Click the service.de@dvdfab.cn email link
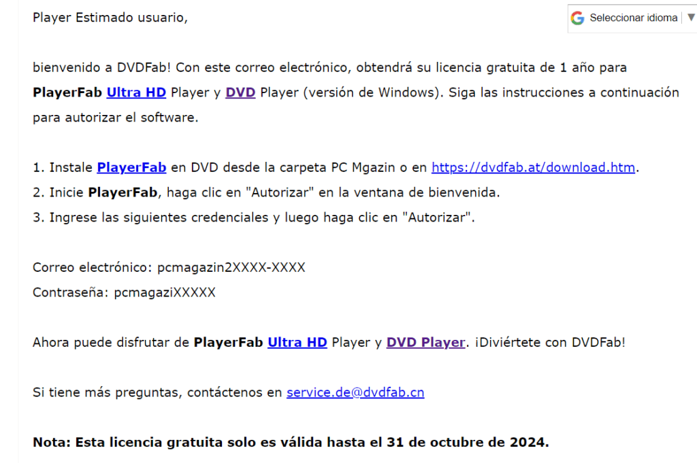The height and width of the screenshot is (463, 697). click(355, 392)
